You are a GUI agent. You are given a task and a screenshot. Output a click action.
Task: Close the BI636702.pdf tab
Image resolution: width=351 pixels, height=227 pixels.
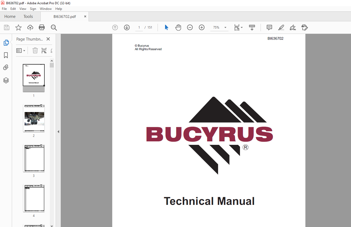[85, 17]
